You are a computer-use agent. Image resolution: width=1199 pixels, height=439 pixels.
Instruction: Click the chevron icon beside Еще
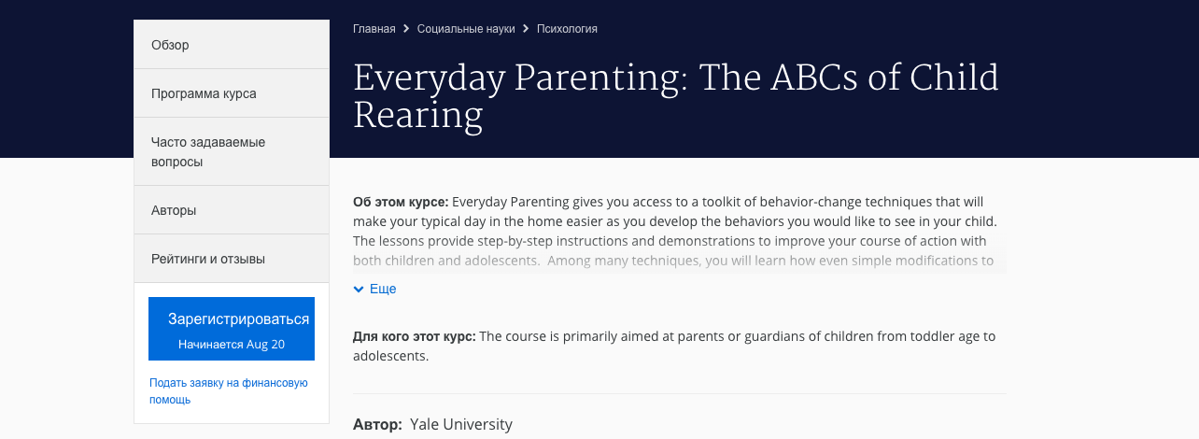(359, 290)
